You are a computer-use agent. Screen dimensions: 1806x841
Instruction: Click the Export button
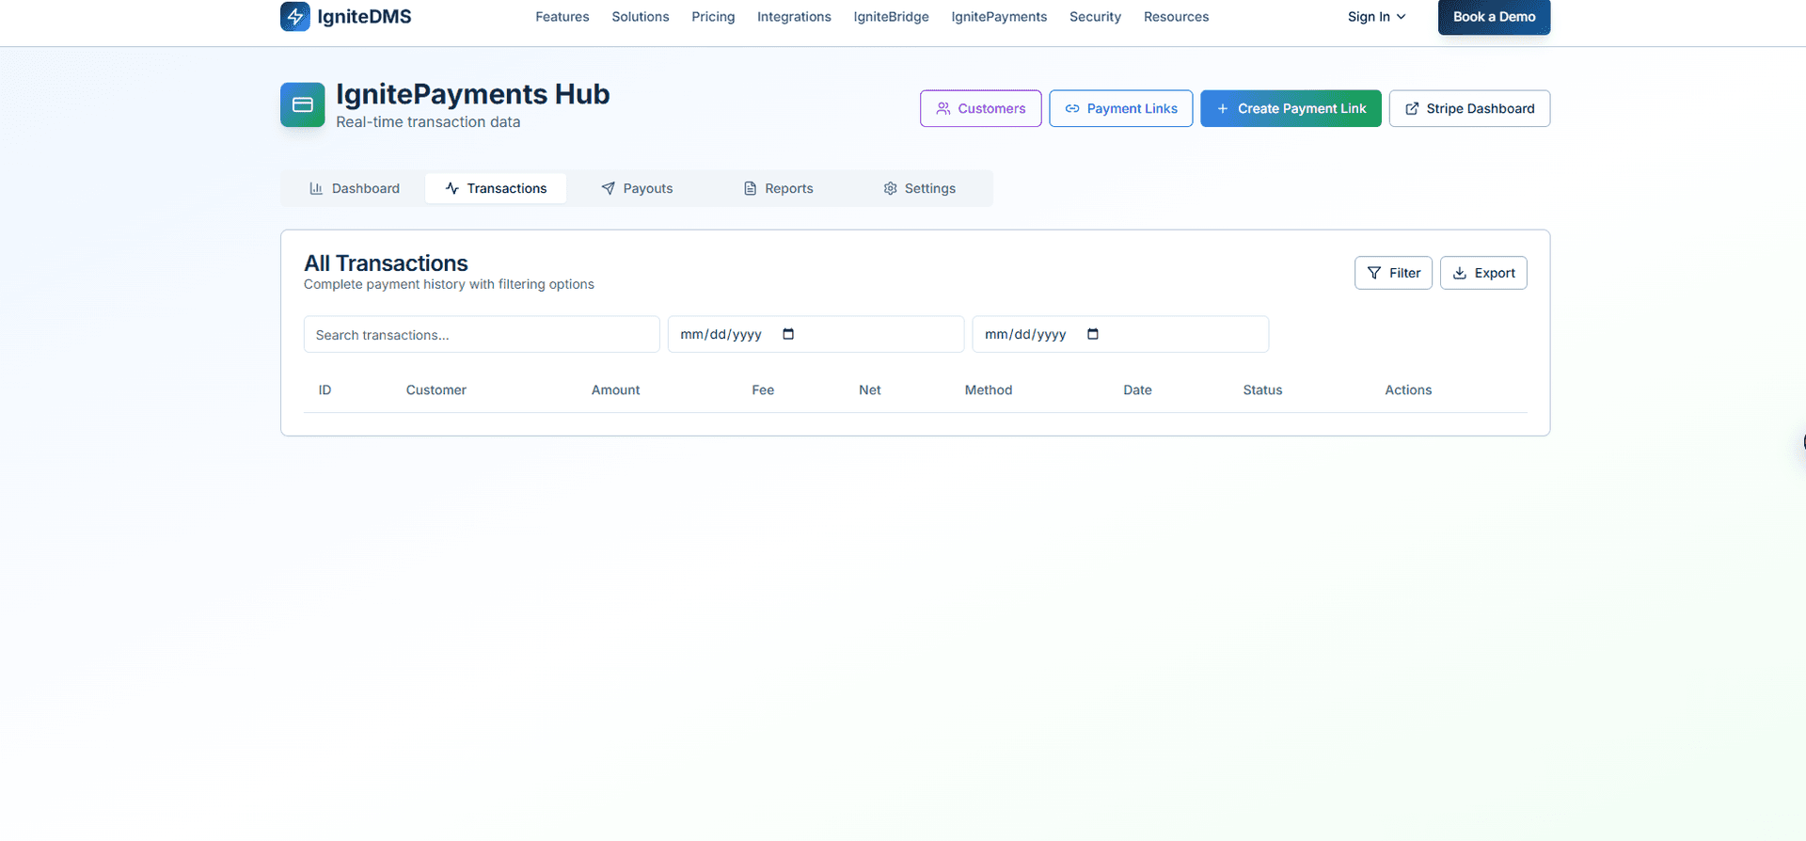point(1483,273)
